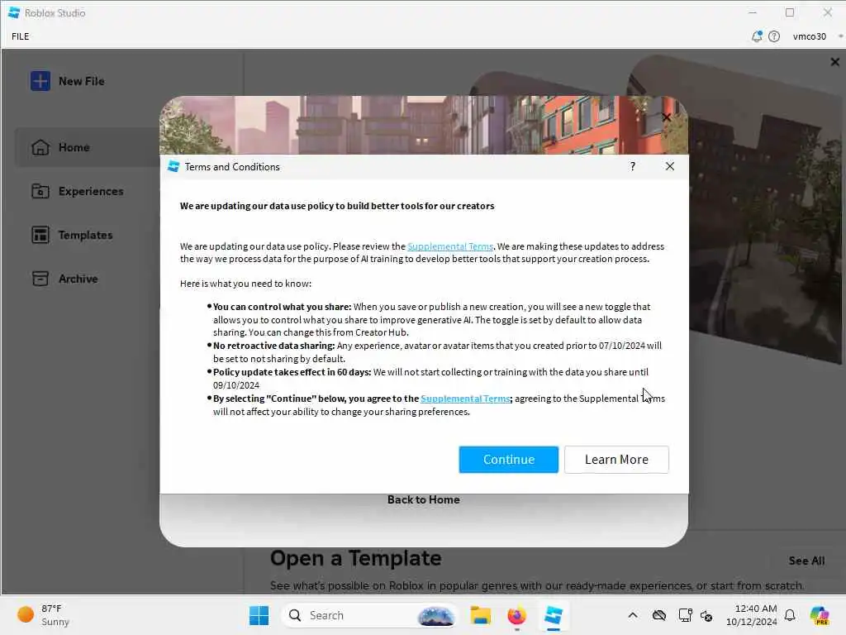This screenshot has height=635, width=846.
Task: Click the 'No retroactive data sharing' text
Action: point(274,346)
